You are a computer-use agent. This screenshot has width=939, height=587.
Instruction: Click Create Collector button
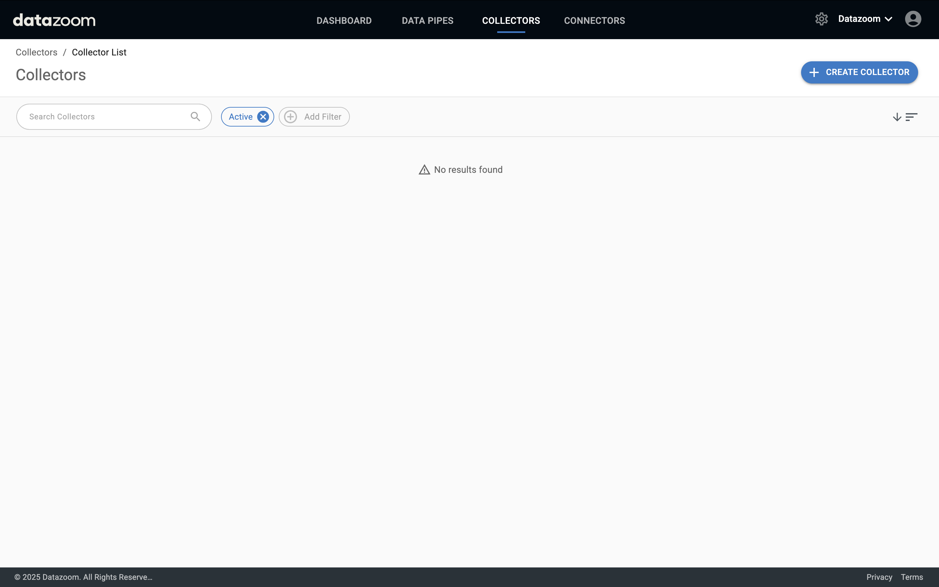[859, 72]
